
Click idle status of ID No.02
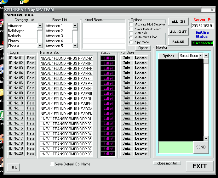click(108, 63)
